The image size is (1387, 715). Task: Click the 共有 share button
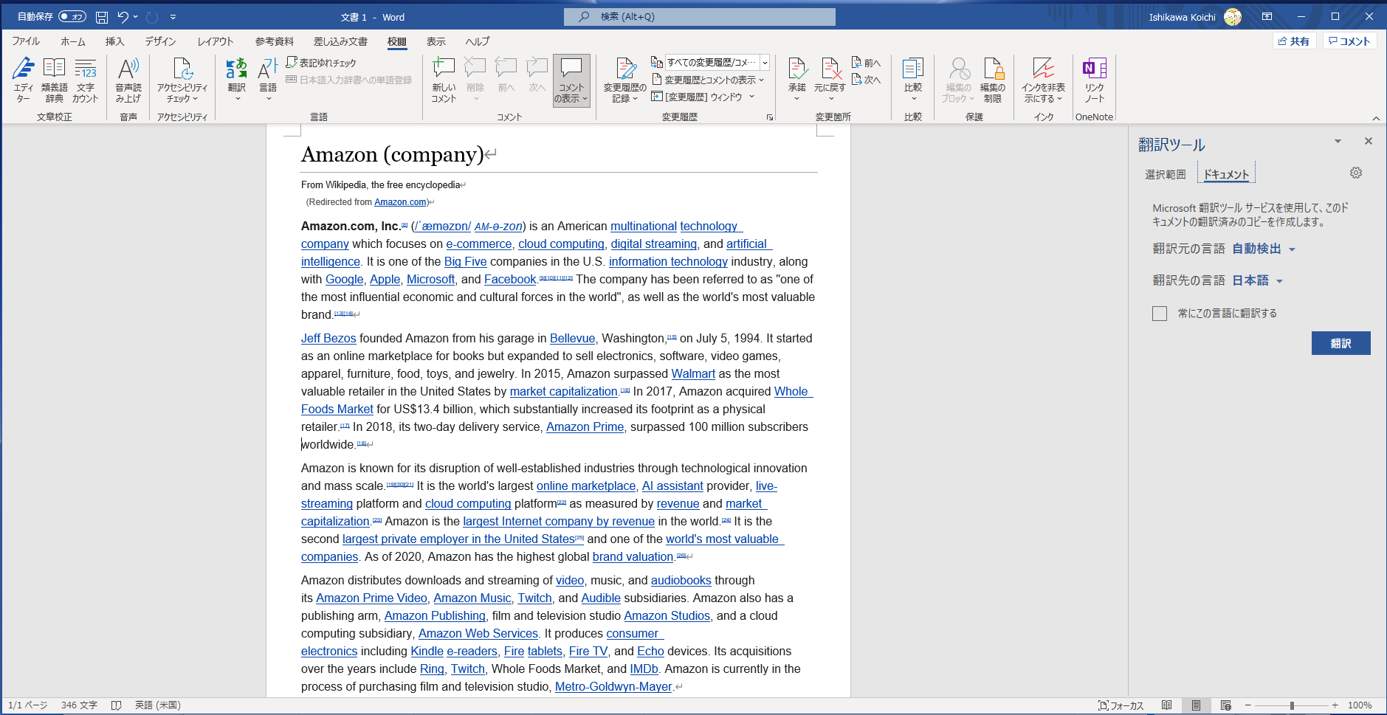(x=1295, y=41)
